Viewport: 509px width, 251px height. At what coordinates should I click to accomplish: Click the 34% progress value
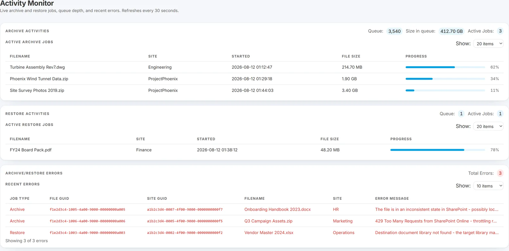(x=495, y=79)
